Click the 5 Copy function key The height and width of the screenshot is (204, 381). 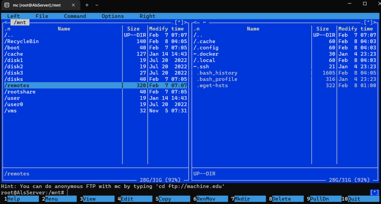(173, 199)
